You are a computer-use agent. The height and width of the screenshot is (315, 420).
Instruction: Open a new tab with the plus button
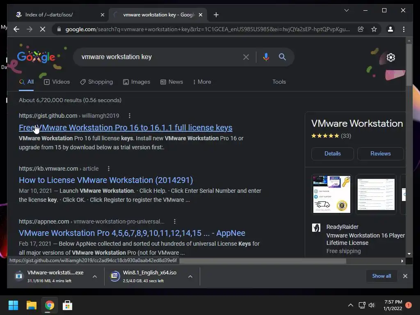click(216, 15)
